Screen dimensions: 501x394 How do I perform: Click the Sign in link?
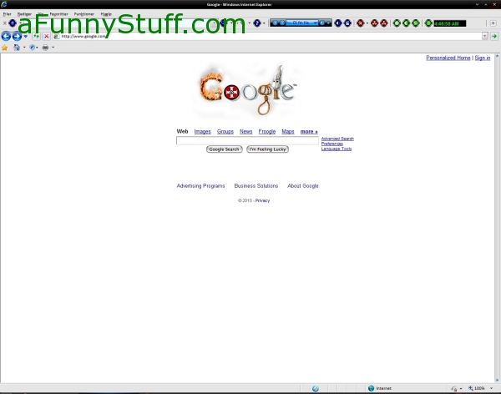tap(483, 58)
